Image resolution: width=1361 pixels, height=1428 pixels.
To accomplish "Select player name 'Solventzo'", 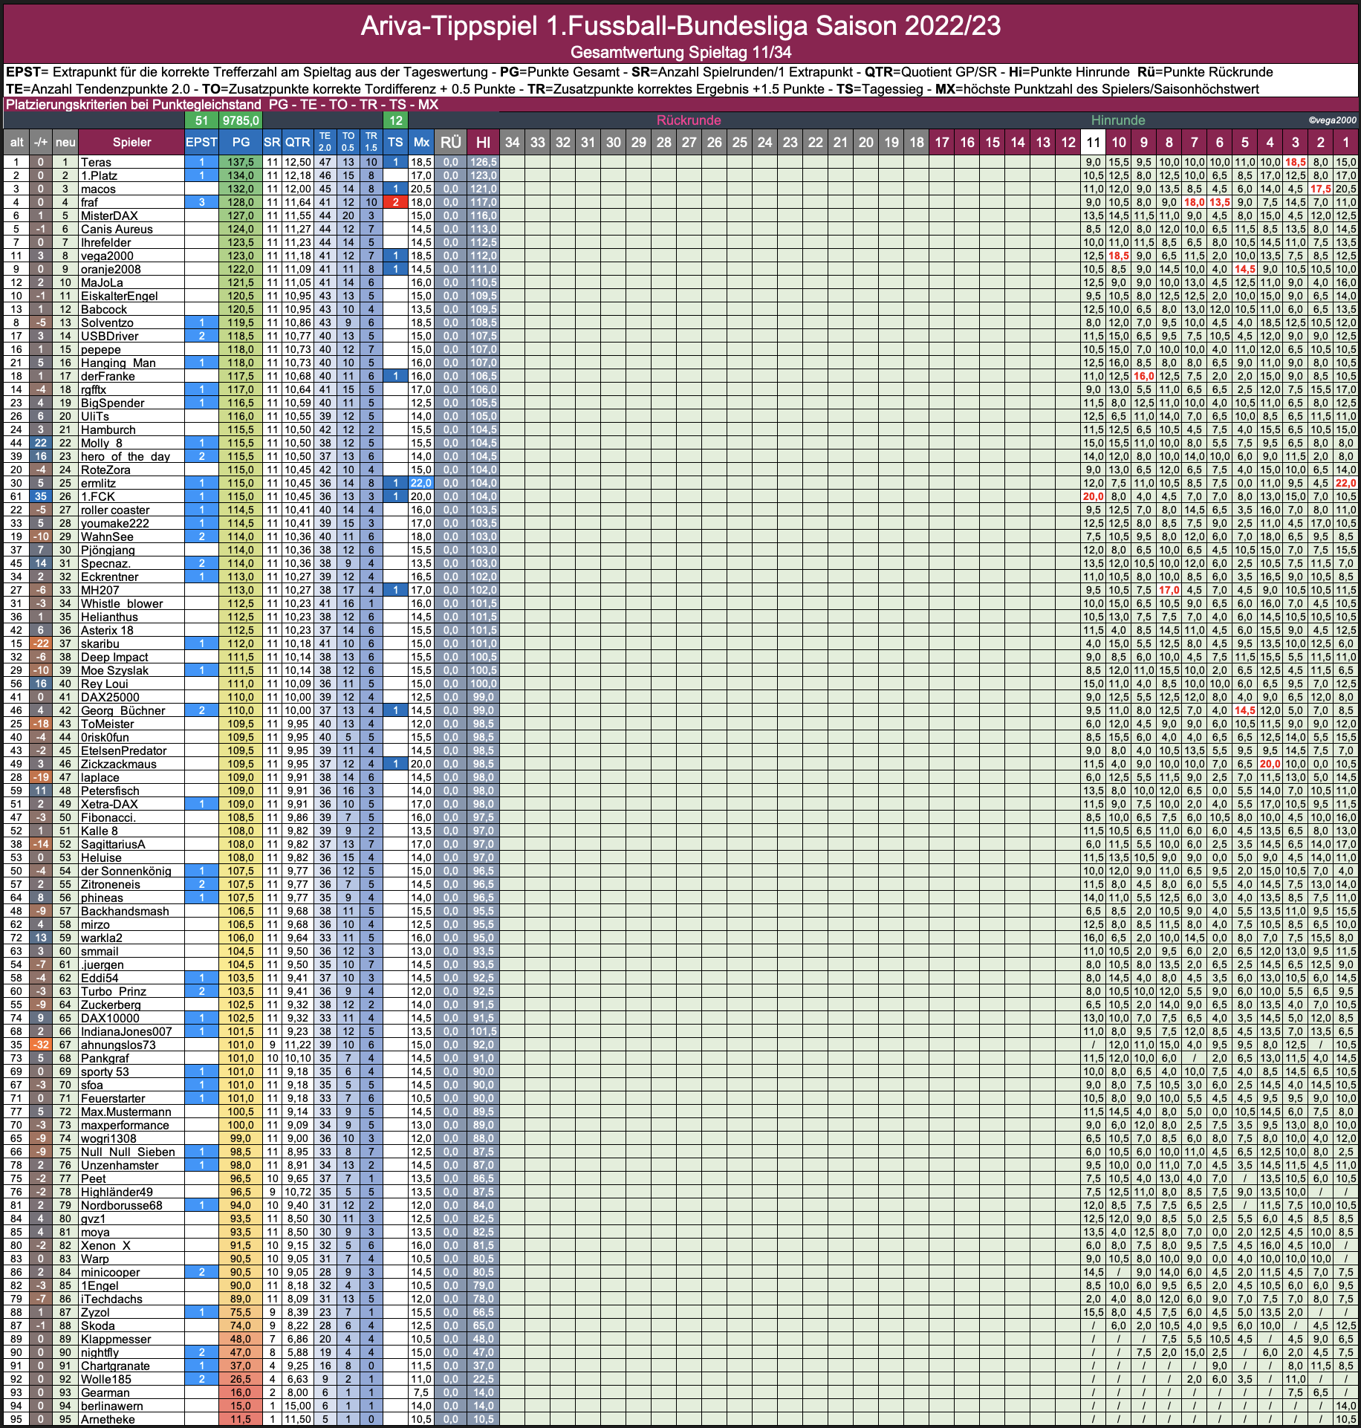I will [107, 322].
